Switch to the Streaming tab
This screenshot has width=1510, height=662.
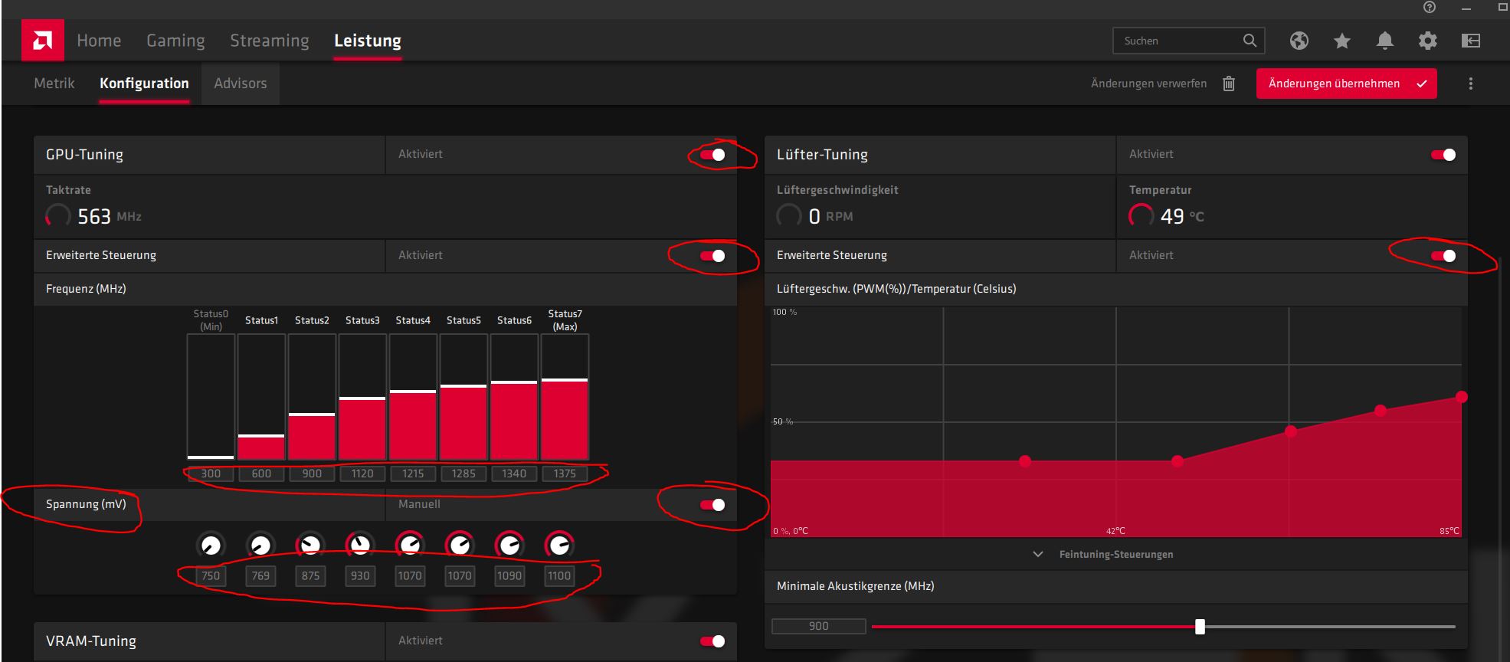pos(270,41)
